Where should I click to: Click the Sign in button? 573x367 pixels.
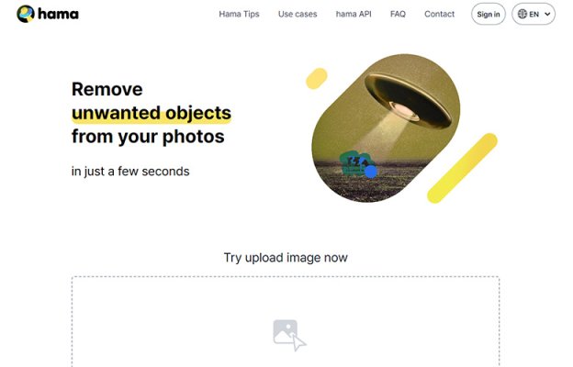[489, 15]
